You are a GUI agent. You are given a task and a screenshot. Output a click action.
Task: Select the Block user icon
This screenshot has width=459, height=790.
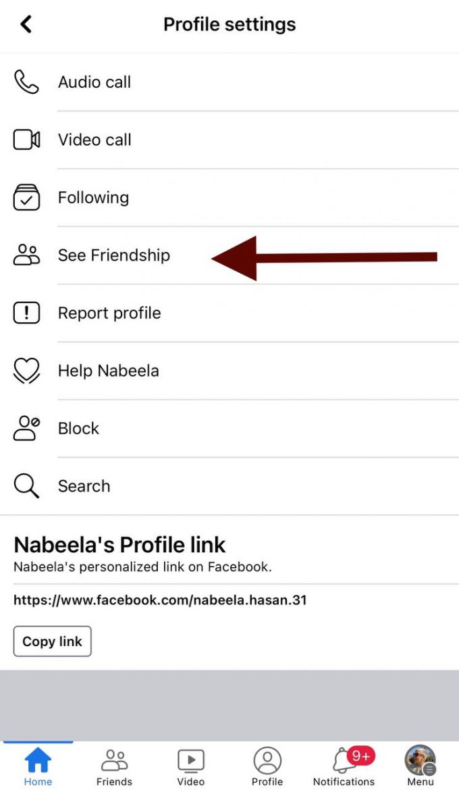click(x=26, y=428)
